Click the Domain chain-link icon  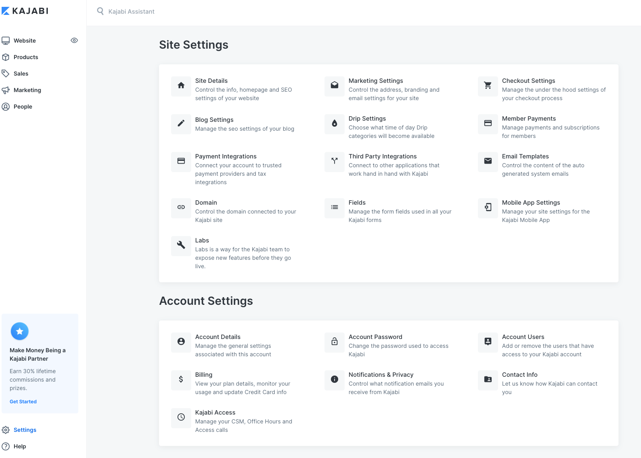[181, 207]
